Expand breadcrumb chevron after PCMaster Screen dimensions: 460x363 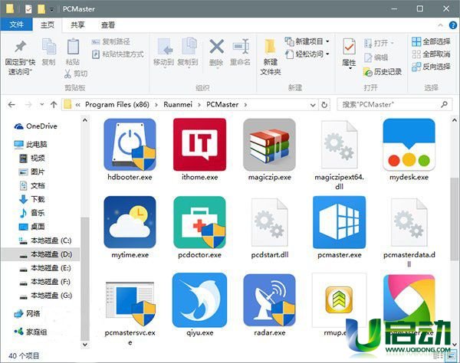[245, 105]
